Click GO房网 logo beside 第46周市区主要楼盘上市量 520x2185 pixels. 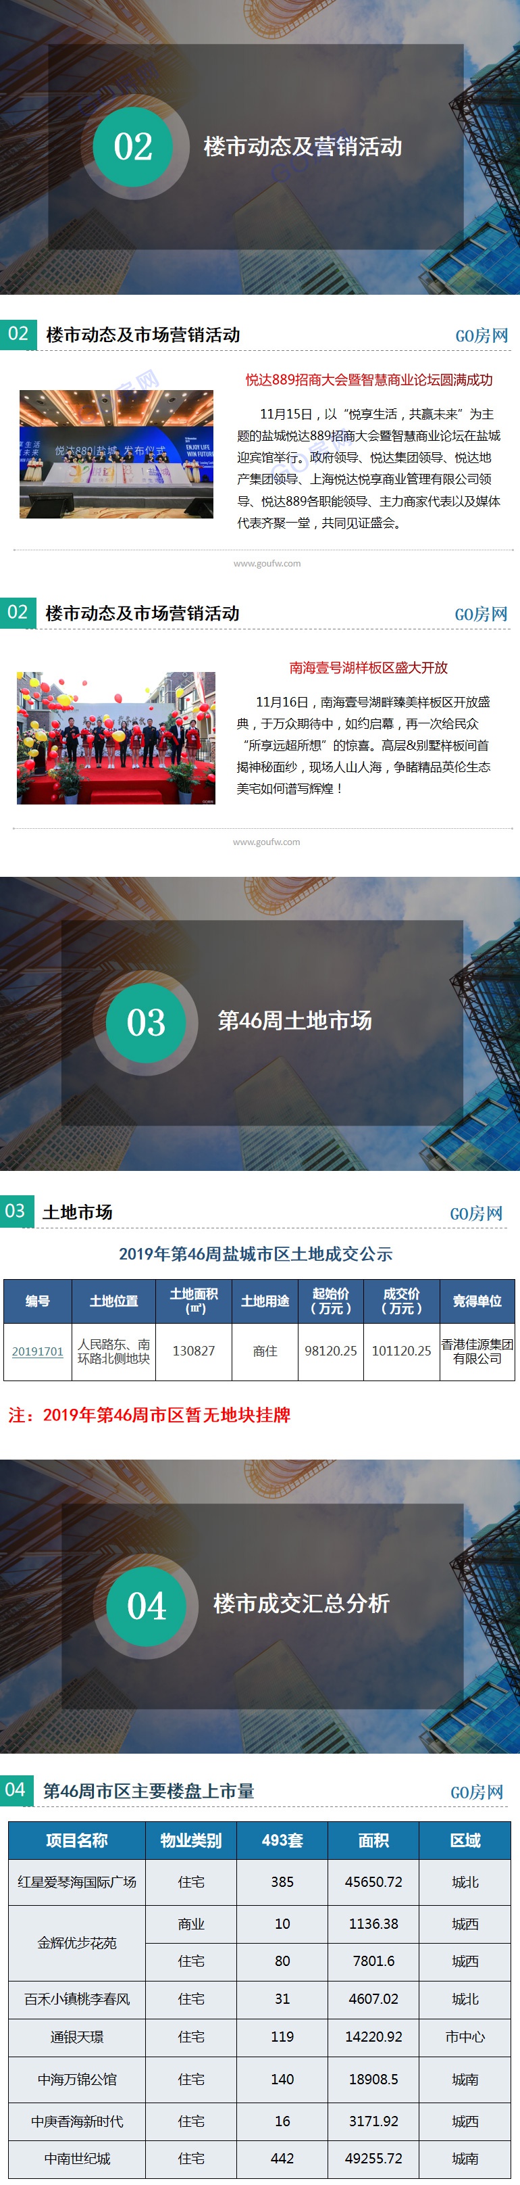(x=476, y=1792)
